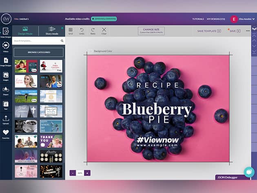257x193 pixels.
Task: Click the Undo toolbar icon
Action: [82, 31]
